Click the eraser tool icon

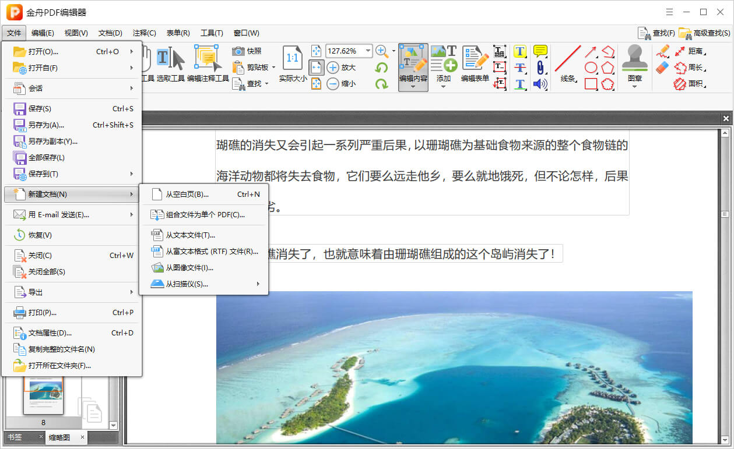[662, 68]
